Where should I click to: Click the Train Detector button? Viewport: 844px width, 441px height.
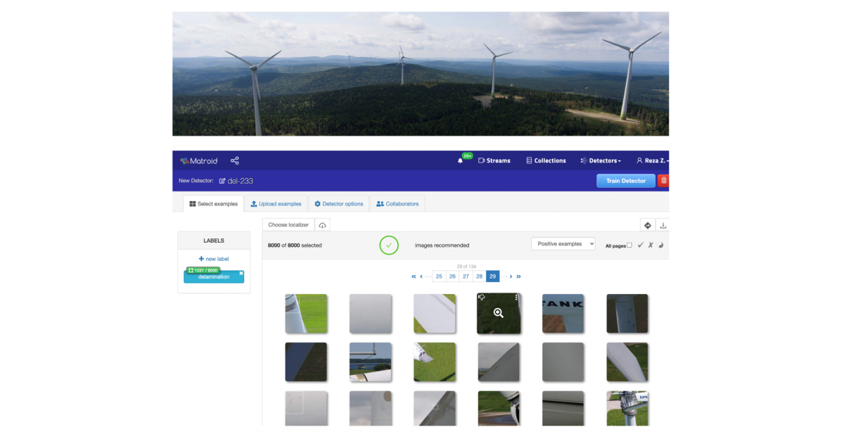pos(625,180)
